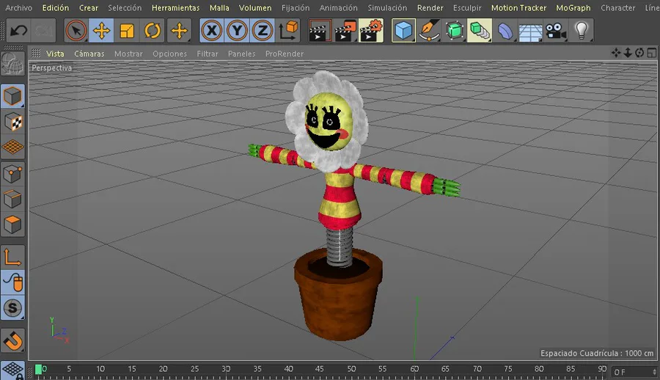The image size is (660, 380).
Task: Open the Malla menu
Action: pos(219,7)
